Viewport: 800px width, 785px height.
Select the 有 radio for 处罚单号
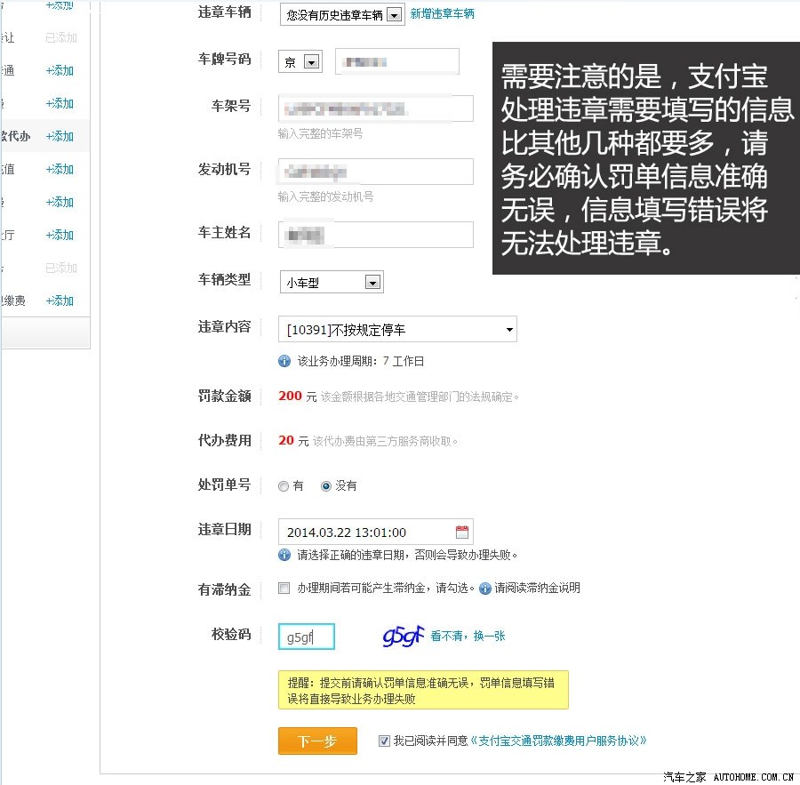(x=284, y=486)
